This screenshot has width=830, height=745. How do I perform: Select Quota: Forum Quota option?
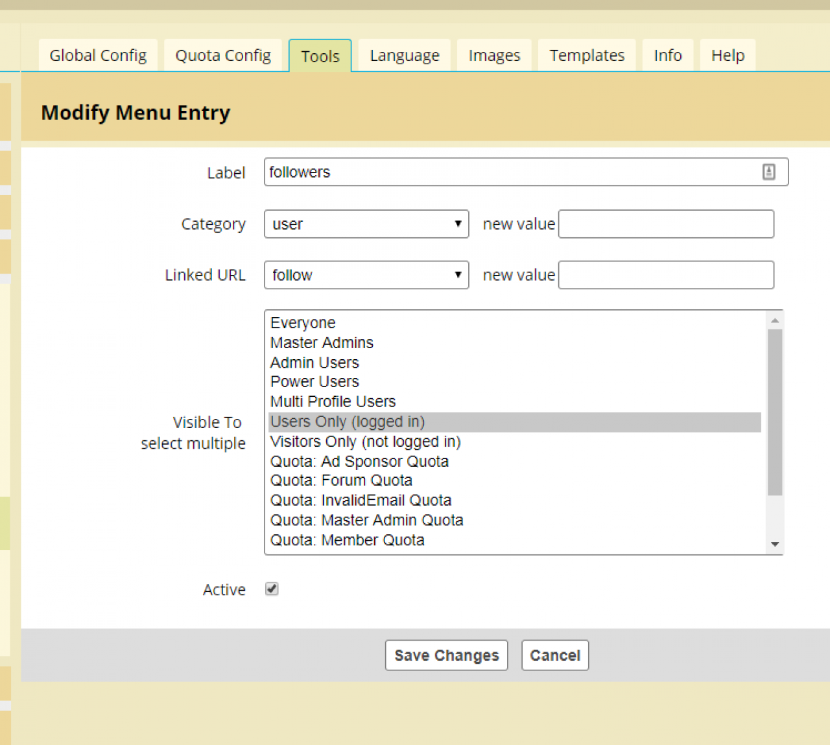342,480
